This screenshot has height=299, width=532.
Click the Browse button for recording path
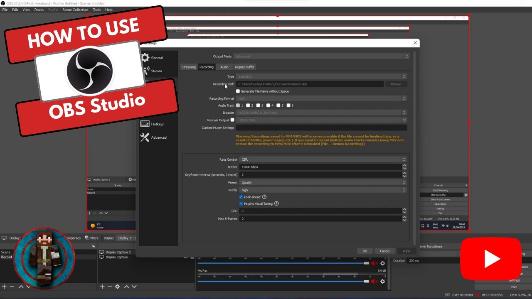[396, 84]
